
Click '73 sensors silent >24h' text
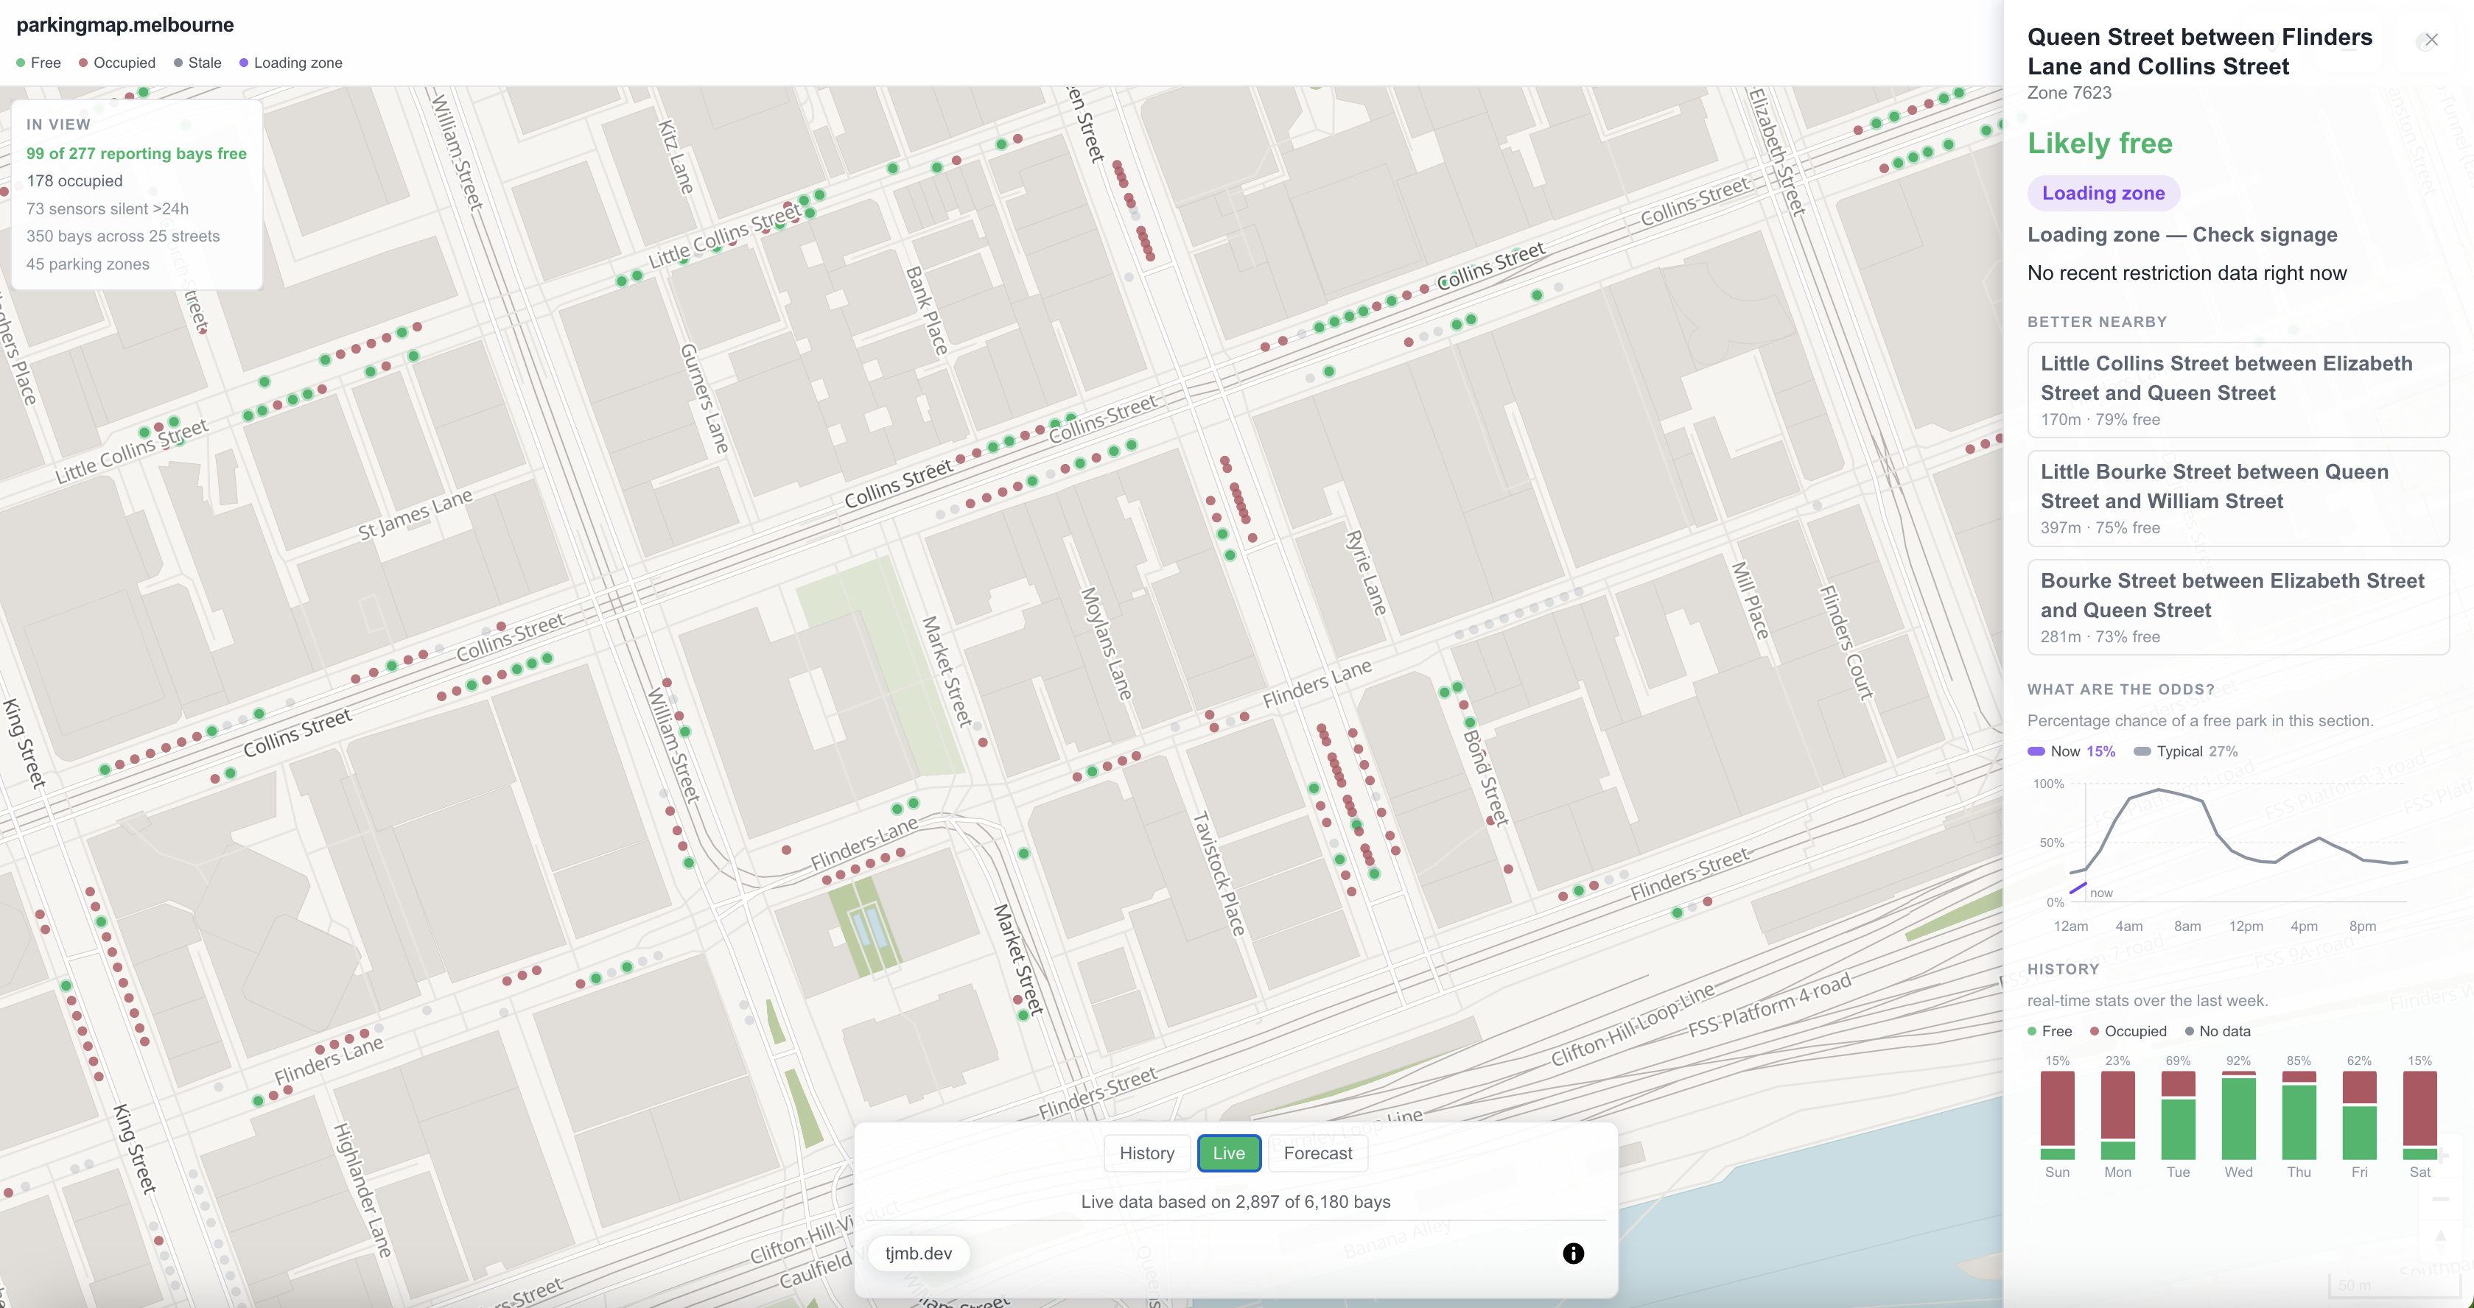click(x=108, y=208)
